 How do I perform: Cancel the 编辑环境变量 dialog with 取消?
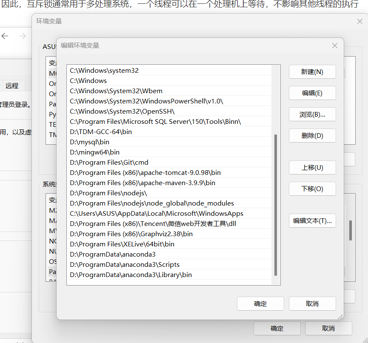click(312, 304)
